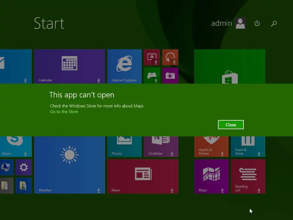Open the News tile
The height and width of the screenshot is (220, 293).
tap(143, 176)
